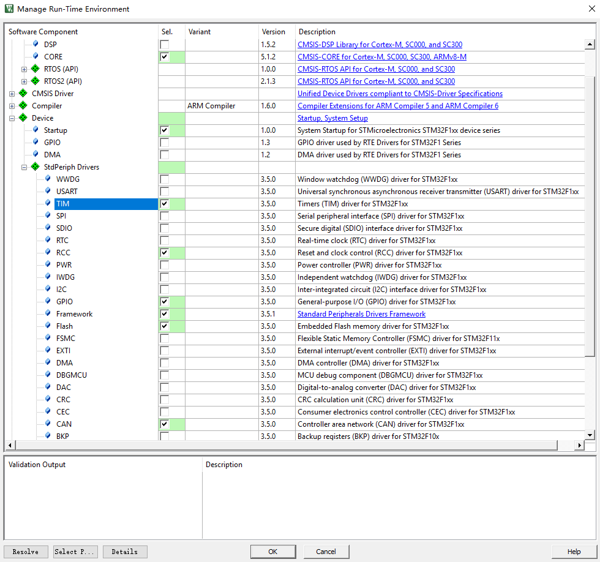Click the blue diamond icon beside Startup
The height and width of the screenshot is (562, 600).
36,129
